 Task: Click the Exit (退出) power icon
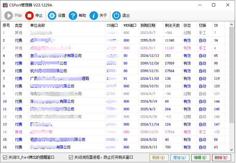click(x=116, y=16)
